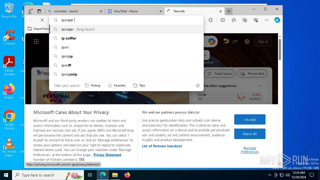Screen dimensions: 320x180
Task: Open the Collections icon
Action: (245, 20)
